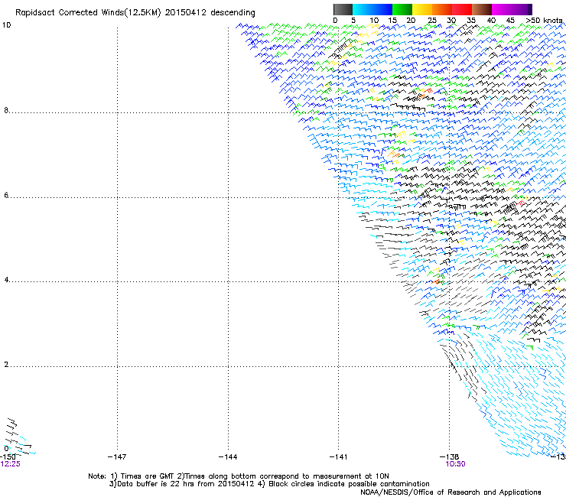Click the green 15-20 knots legend swatch
The height and width of the screenshot is (497, 566).
click(x=402, y=9)
